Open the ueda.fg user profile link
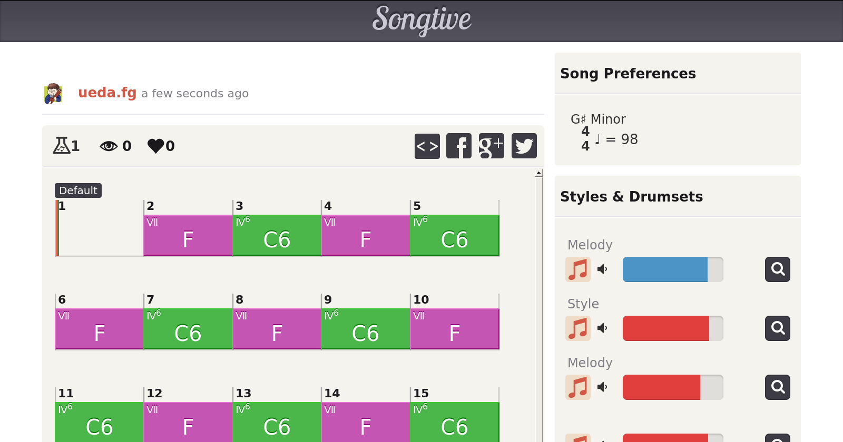Viewport: 843px width, 442px height. (107, 93)
